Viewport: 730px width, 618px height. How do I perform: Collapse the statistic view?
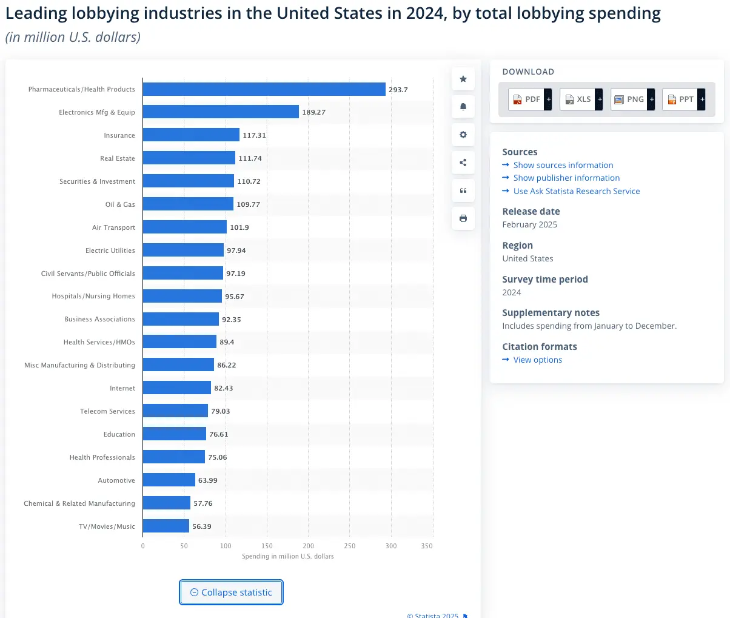point(231,593)
